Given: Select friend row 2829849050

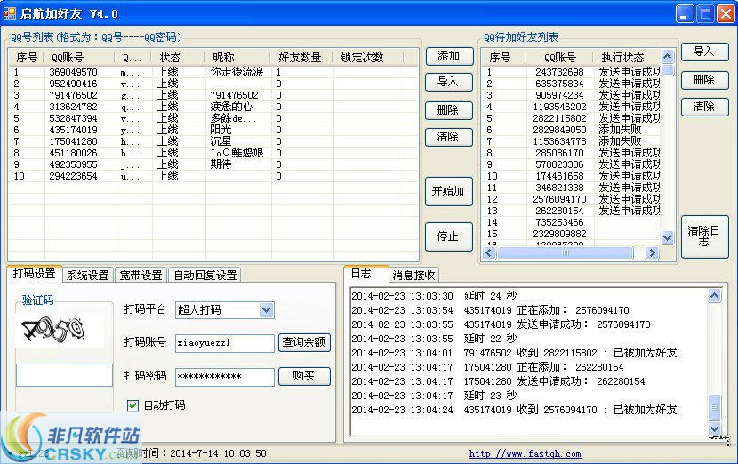Looking at the screenshot, I should tap(571, 130).
